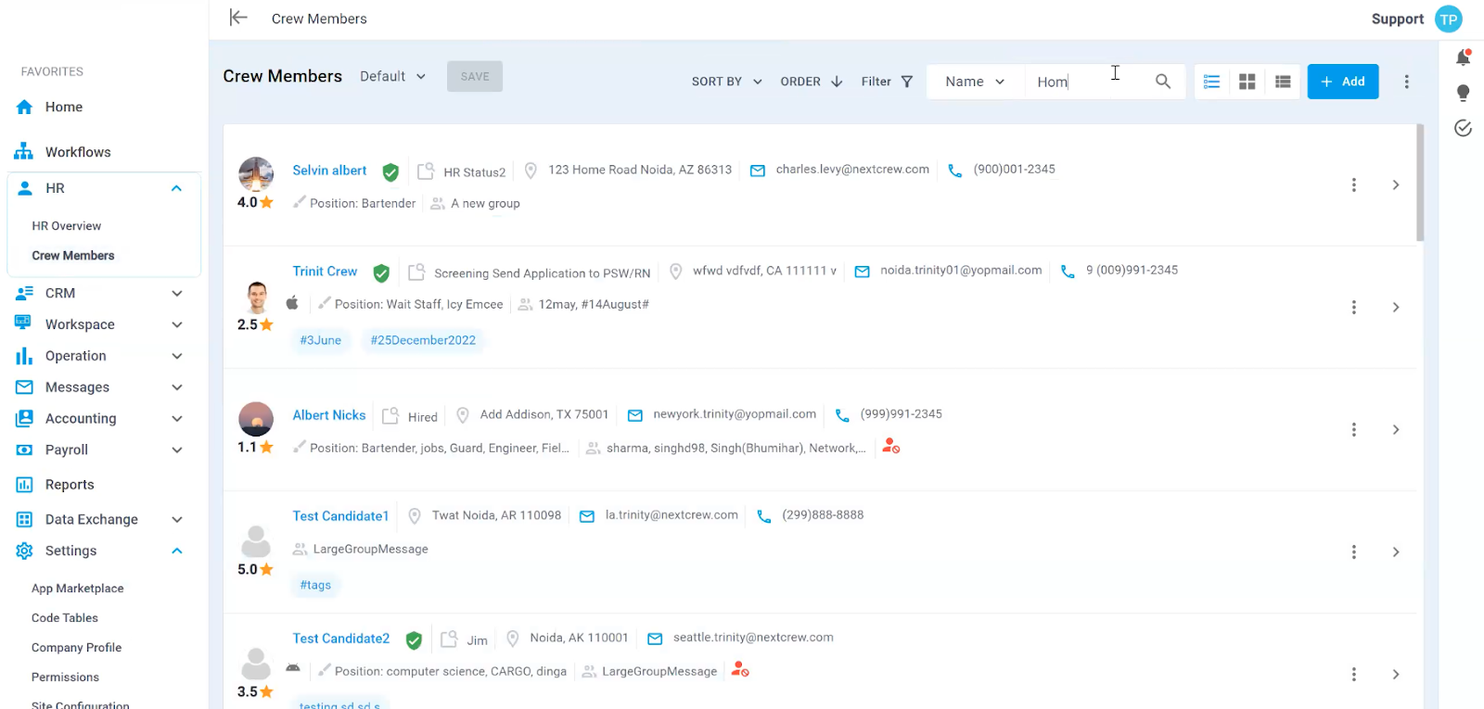Click Trinit Crew avatar photo

click(257, 298)
